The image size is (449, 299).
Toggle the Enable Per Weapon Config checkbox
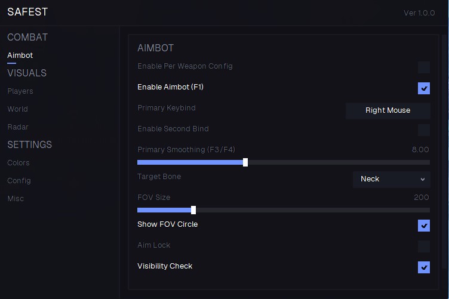tap(424, 67)
